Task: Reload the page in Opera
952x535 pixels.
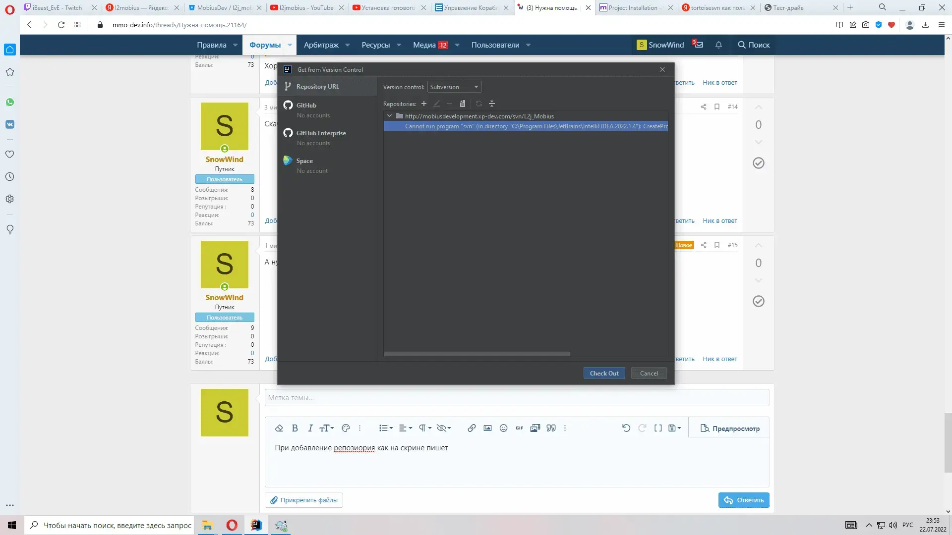Action: click(x=61, y=25)
